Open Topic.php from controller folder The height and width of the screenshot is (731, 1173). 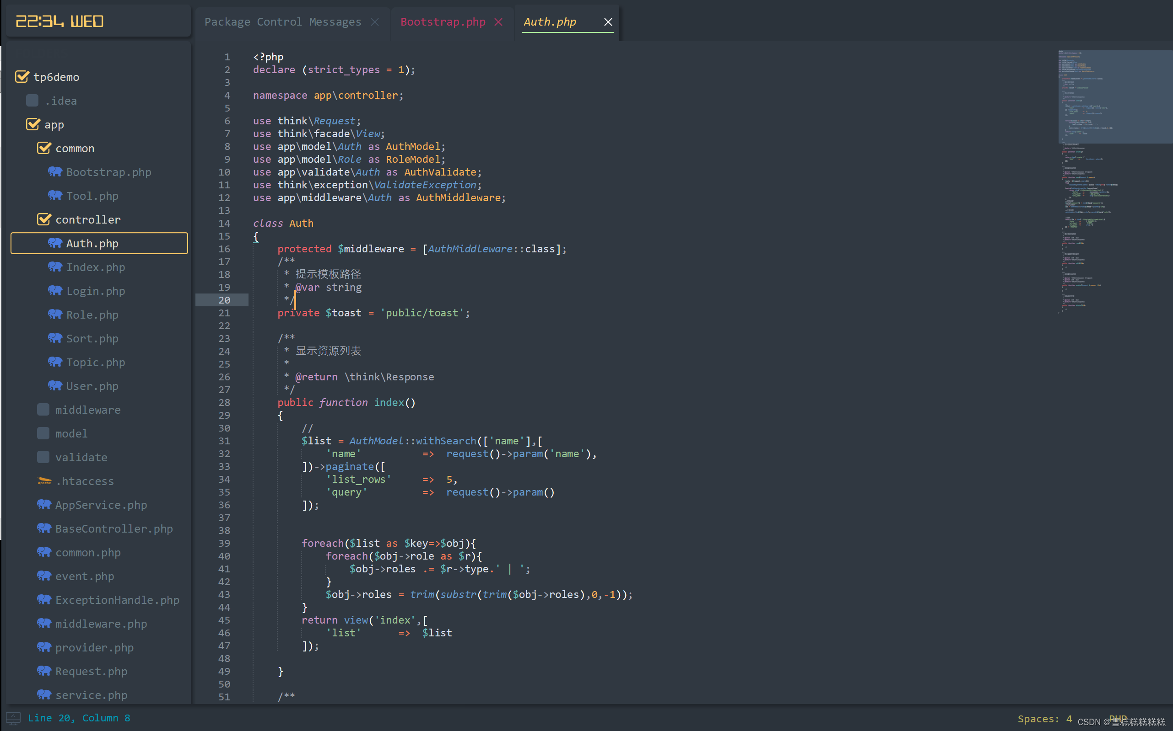coord(95,362)
